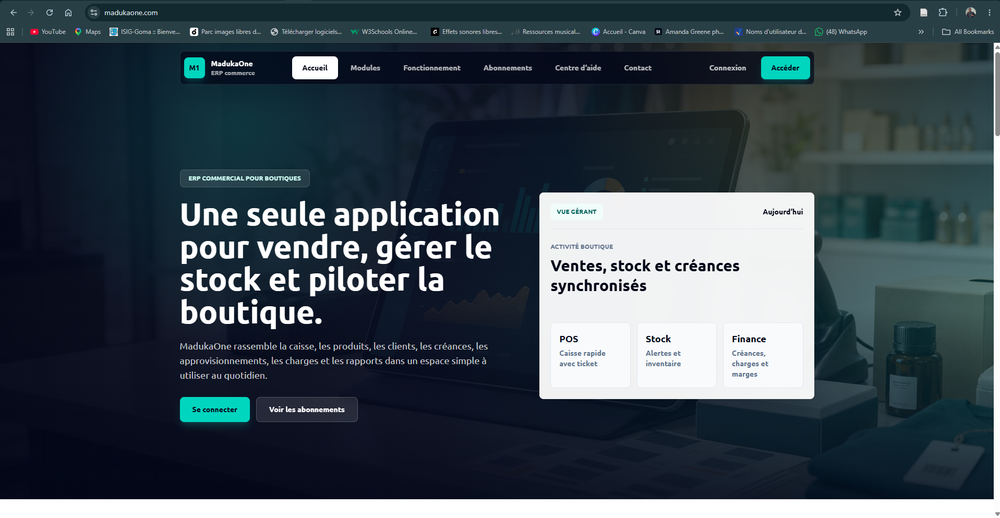Open the Fonctionnement nav item
The height and width of the screenshot is (518, 1000).
tap(432, 68)
